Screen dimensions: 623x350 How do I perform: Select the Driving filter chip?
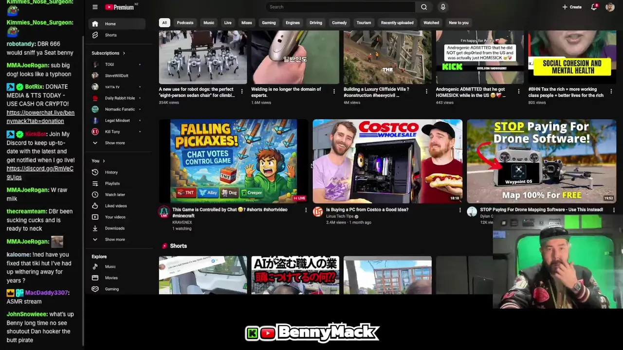tap(316, 23)
